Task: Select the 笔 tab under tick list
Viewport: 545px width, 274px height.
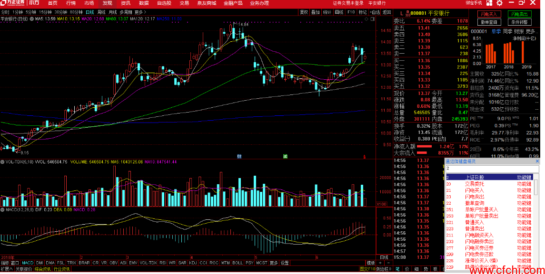Action: point(397,269)
